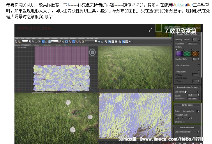Open the Modifiers menu
This screenshot has width=212, height=144.
click(x=47, y=38)
